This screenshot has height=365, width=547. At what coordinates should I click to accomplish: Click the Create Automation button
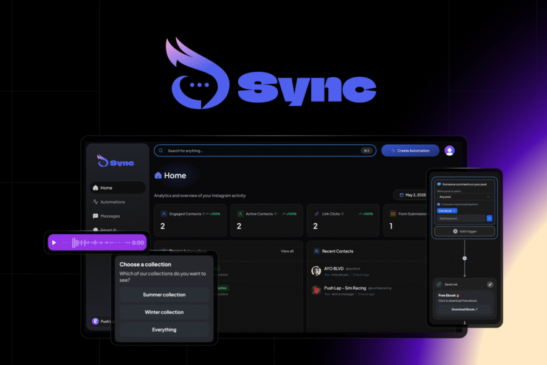coord(409,150)
